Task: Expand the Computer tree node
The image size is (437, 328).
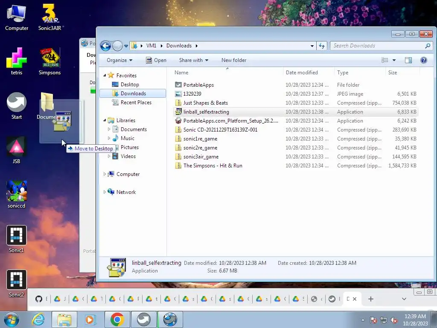Action: [105, 174]
